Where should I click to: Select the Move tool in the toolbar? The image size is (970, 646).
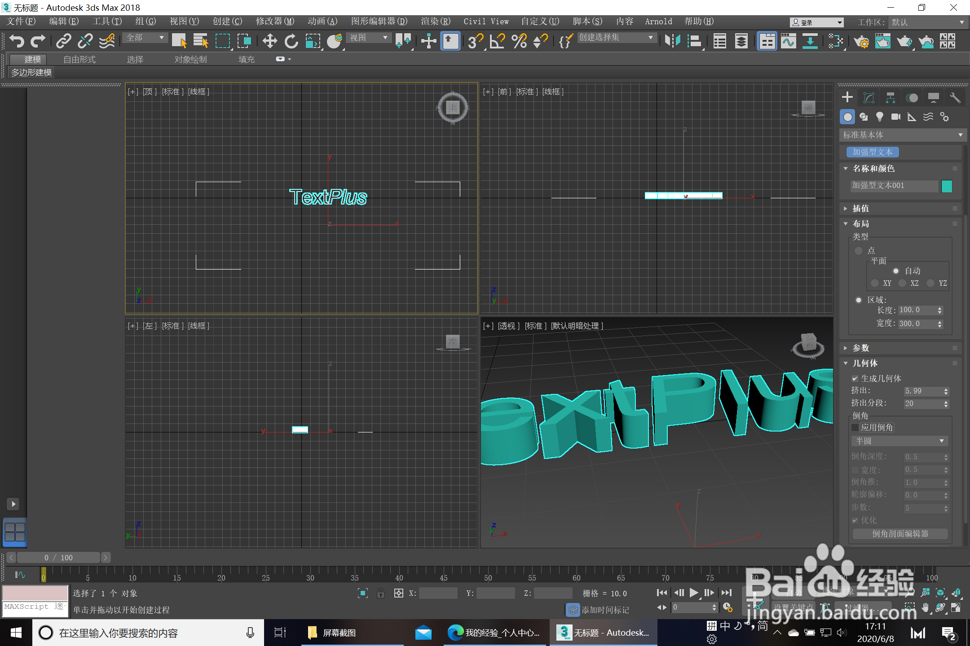[269, 41]
